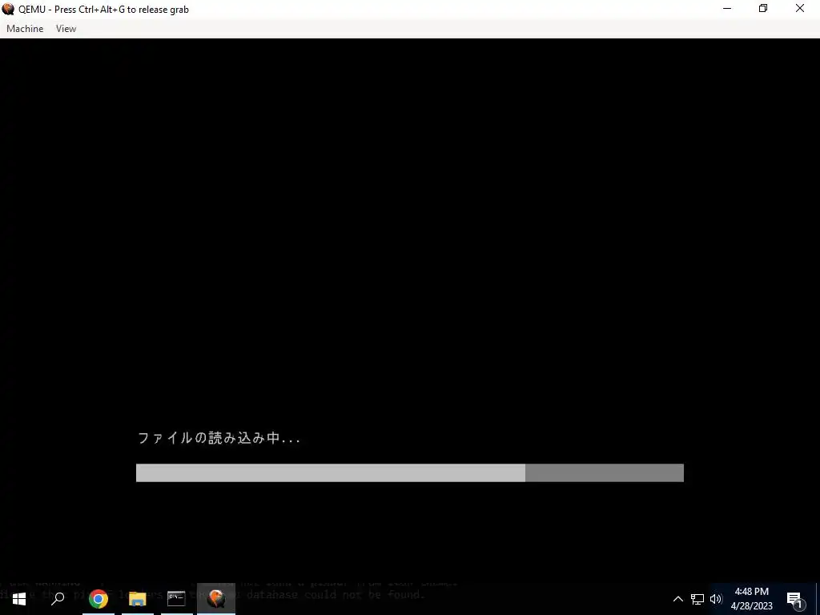Viewport: 820px width, 615px height.
Task: Click the Show desktop strip
Action: pos(818,599)
